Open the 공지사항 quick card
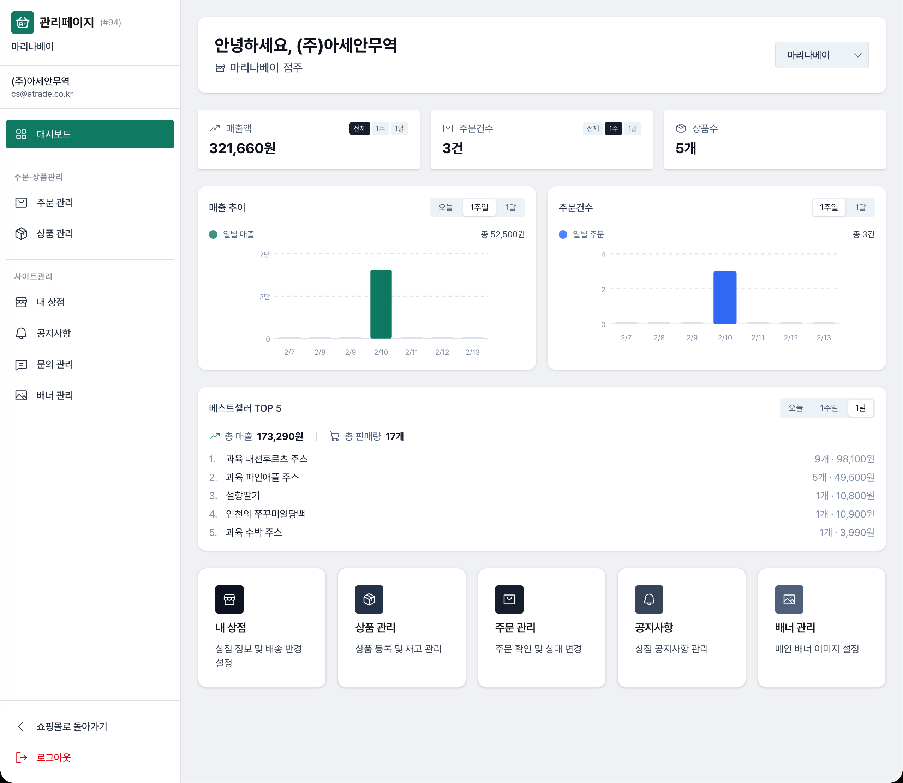The width and height of the screenshot is (903, 783). coord(682,628)
